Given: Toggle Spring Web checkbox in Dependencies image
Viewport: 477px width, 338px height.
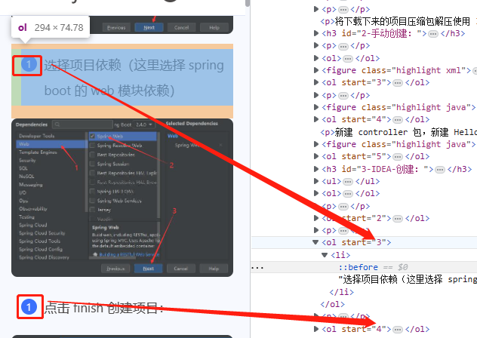Looking at the screenshot, I should [x=92, y=136].
